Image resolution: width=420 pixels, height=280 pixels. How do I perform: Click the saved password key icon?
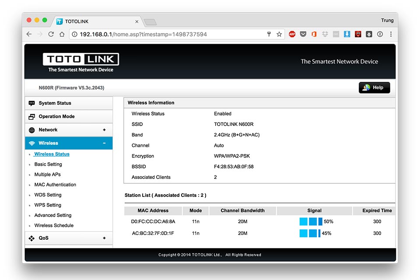click(269, 34)
